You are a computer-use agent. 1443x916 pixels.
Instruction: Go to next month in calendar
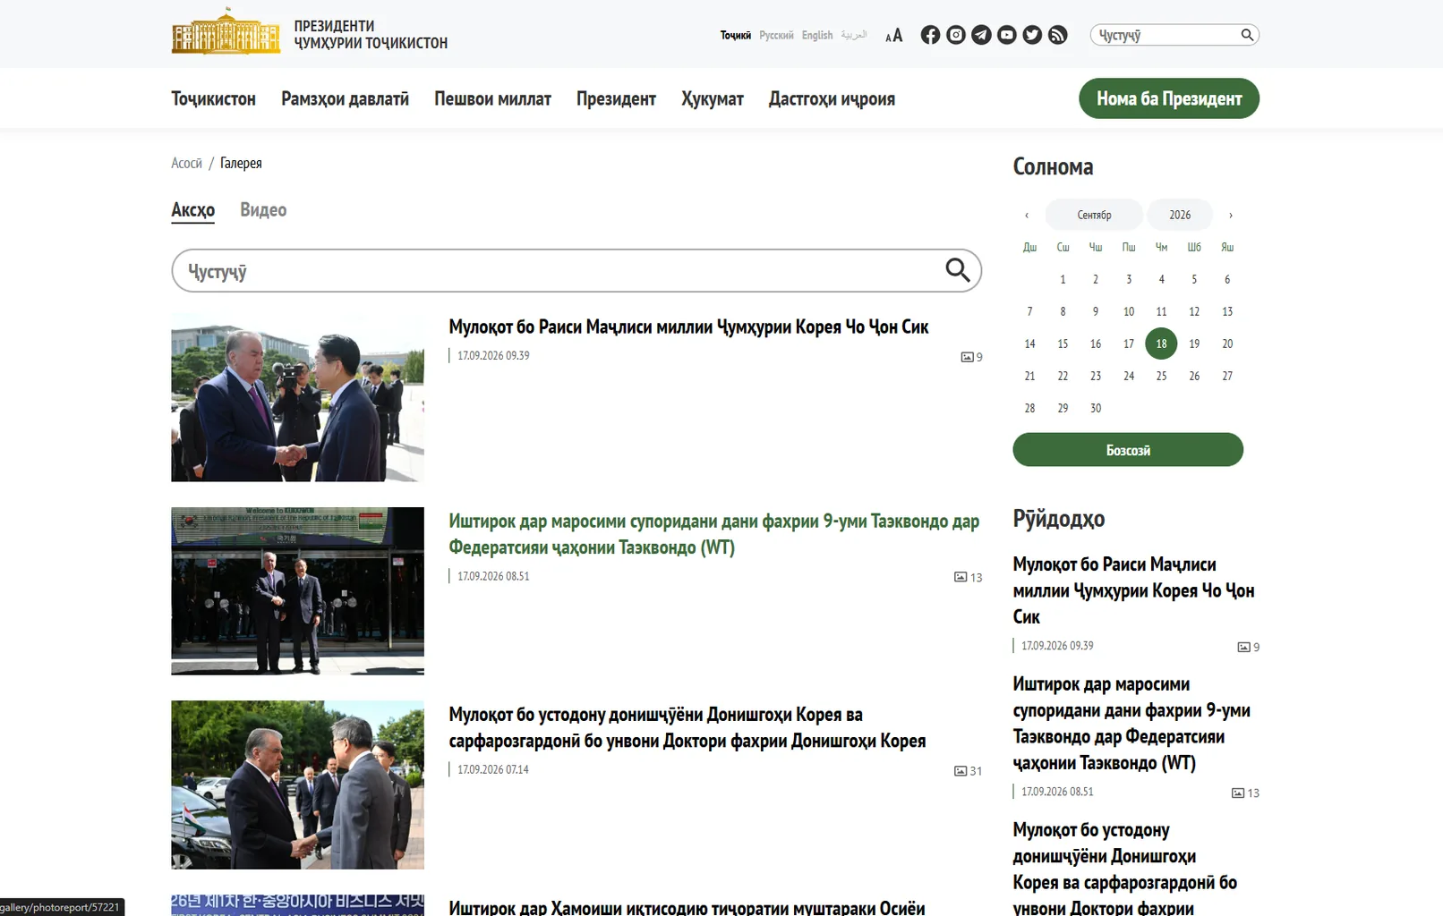(x=1231, y=215)
